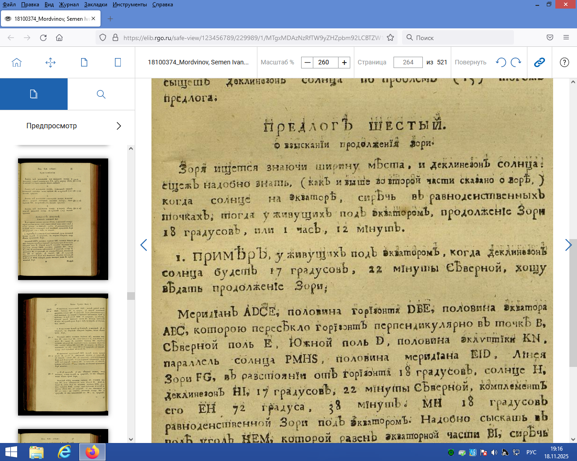Go to the next page arrow

(x=568, y=245)
